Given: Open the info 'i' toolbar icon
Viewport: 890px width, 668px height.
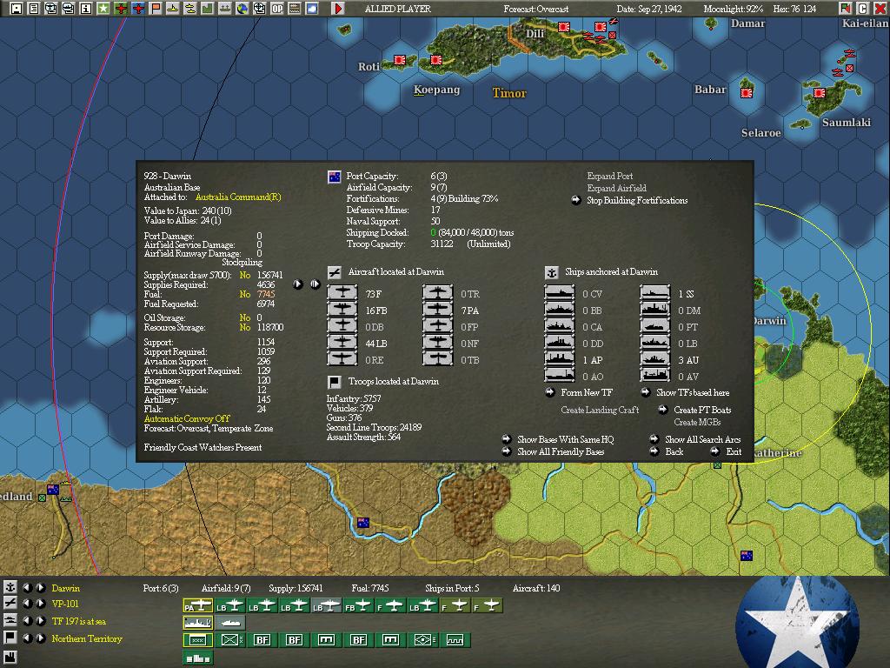Looking at the screenshot, I should click(86, 8).
